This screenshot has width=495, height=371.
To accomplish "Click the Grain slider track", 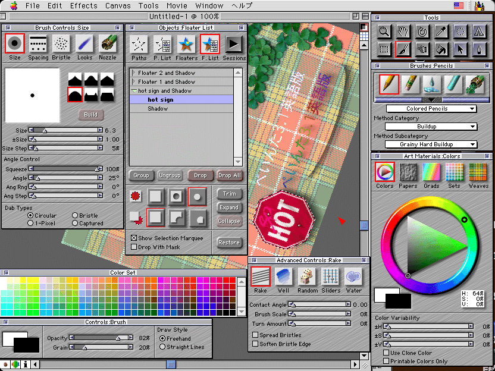I will [x=101, y=347].
